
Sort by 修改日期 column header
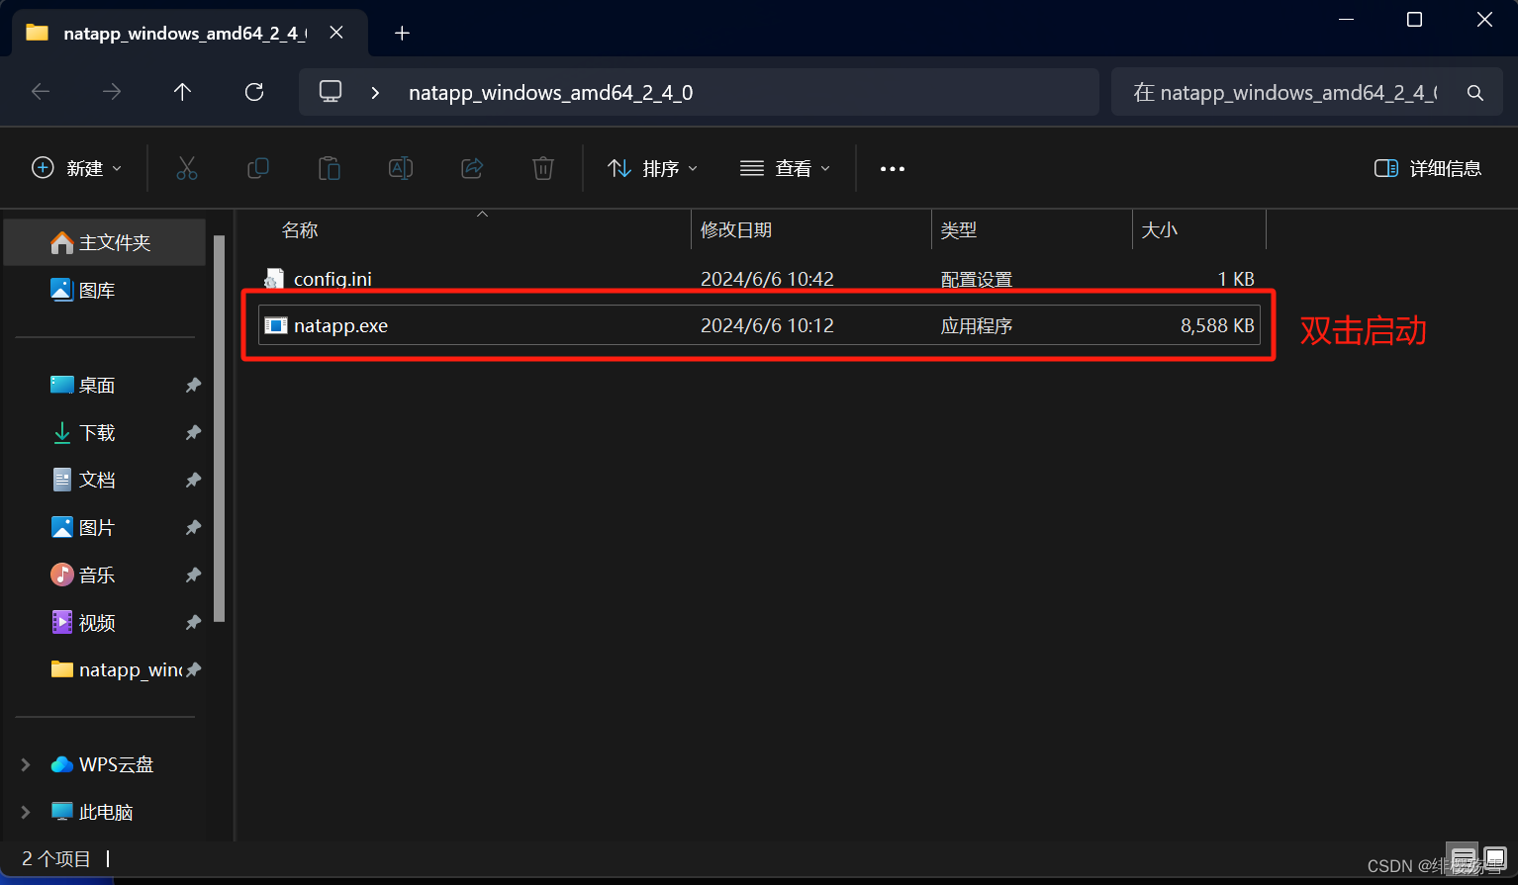pos(735,229)
